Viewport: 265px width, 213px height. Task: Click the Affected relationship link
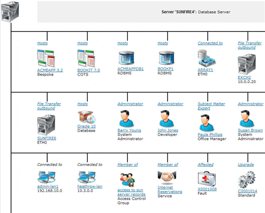206,165
